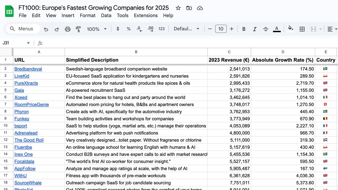Viewport: 338px width, 190px height.
Task: Open the Data menu
Action: click(106, 15)
